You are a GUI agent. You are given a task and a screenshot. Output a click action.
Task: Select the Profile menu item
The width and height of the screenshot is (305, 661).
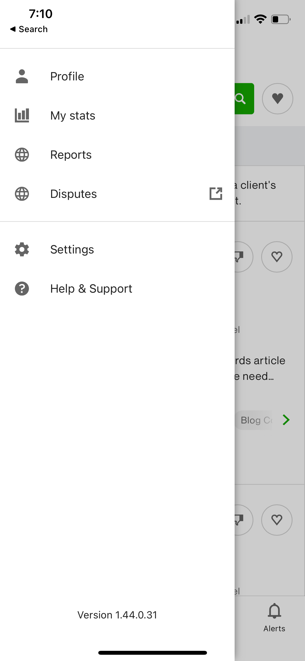[67, 76]
